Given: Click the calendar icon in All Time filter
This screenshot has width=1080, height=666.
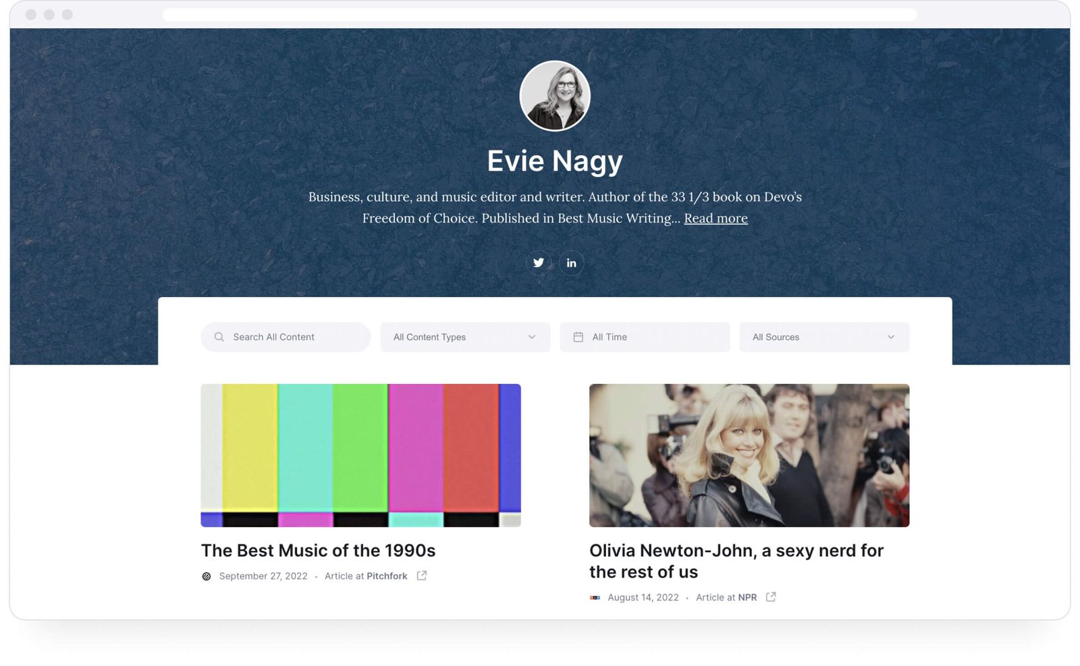Looking at the screenshot, I should (x=578, y=336).
